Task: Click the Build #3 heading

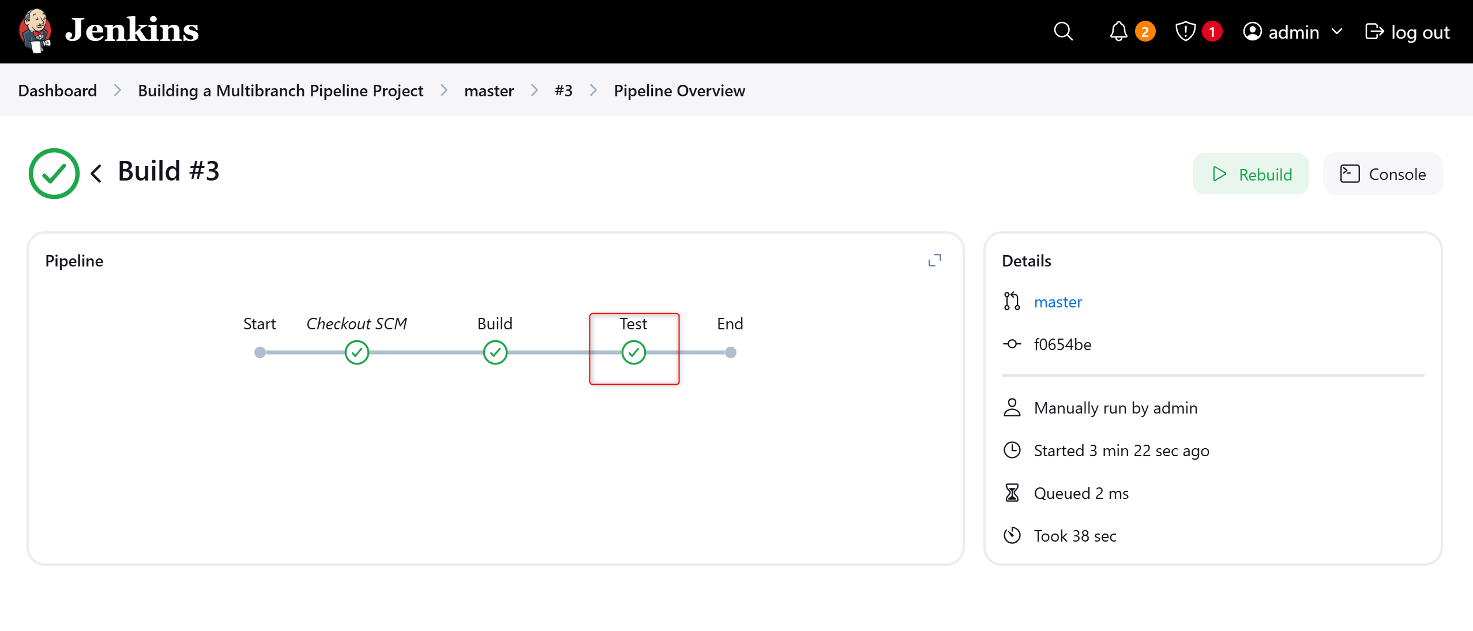Action: [x=168, y=171]
